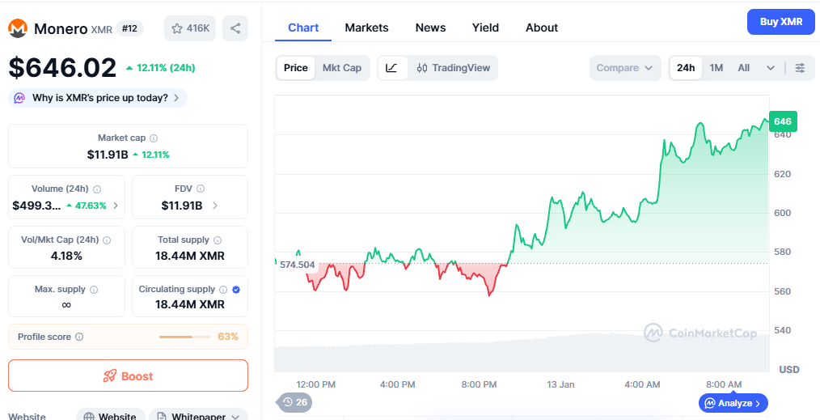Click the Boost button
Screen dimensions: 820x420
(x=128, y=375)
